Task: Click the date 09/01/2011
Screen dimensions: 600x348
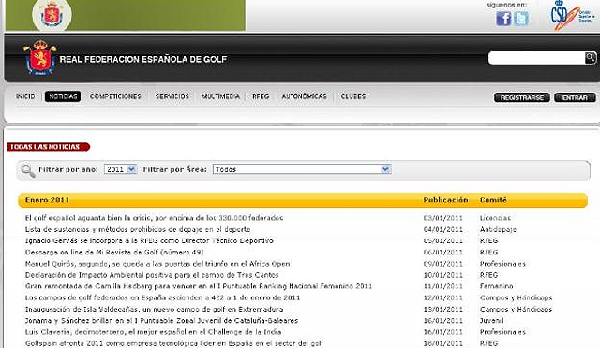Action: coord(442,264)
